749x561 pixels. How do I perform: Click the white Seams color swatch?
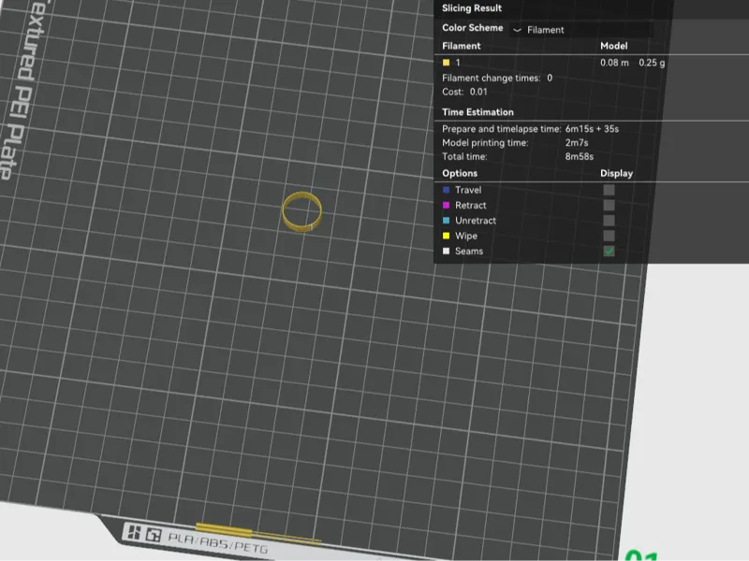coord(447,251)
